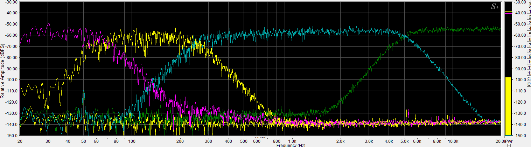This screenshot has width=531, height=147.
Task: Click the -60.00 label on the left amplitude axis
Action: (12, 35)
